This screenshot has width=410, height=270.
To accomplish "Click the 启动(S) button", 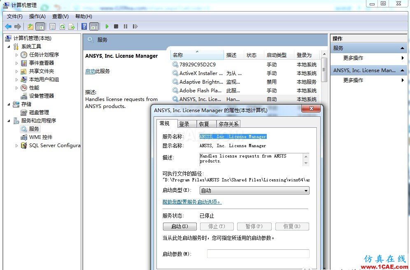I will 179,226.
